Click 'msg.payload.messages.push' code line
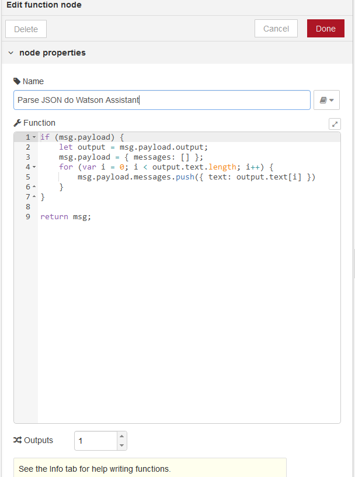Screen dimensions: 355x477 (196, 177)
